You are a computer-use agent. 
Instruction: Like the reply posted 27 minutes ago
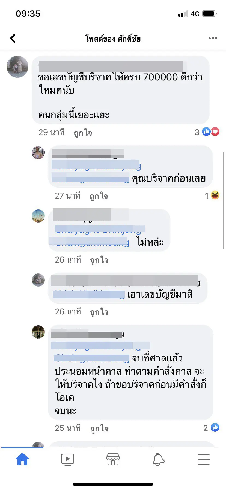click(99, 196)
